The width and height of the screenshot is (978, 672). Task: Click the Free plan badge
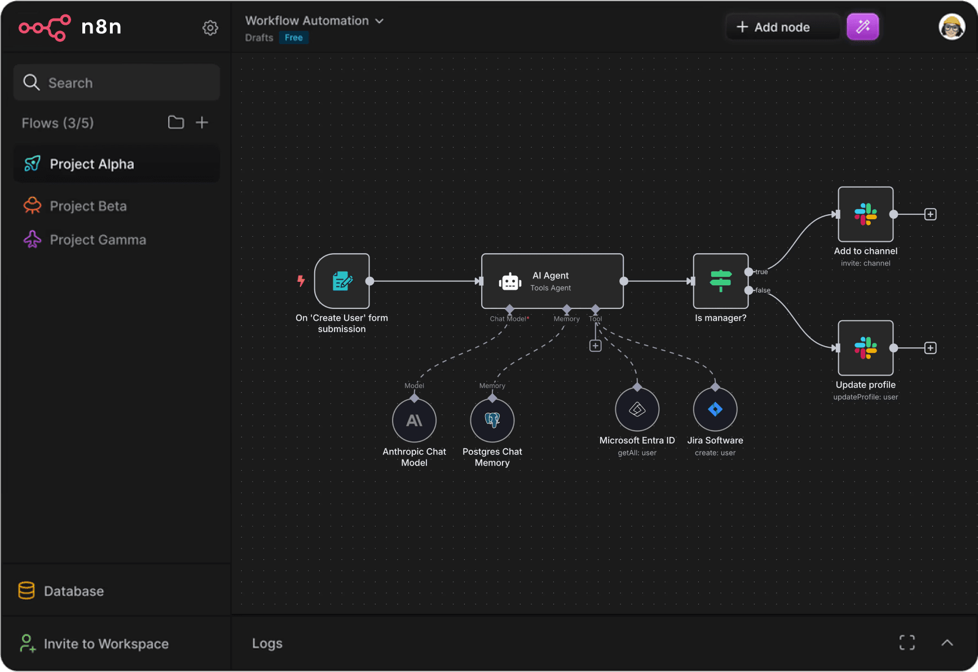294,37
